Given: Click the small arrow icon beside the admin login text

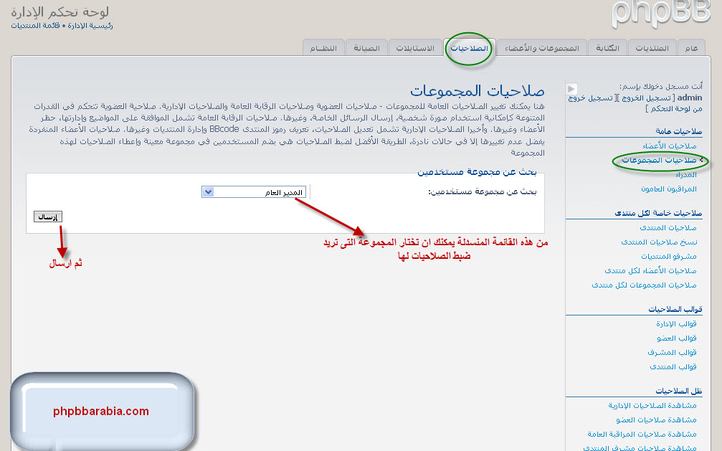Looking at the screenshot, I should click(x=571, y=88).
